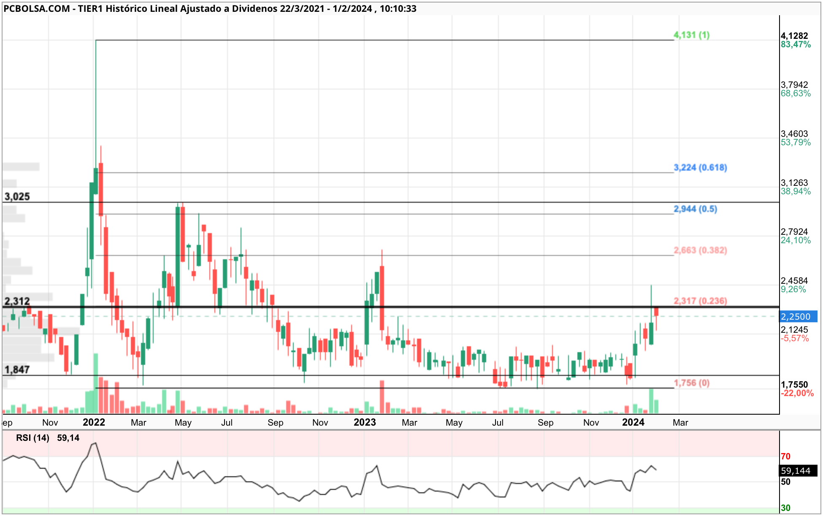Click the RSI 50 midline label
Image resolution: width=823 pixels, height=516 pixels.
tap(785, 482)
